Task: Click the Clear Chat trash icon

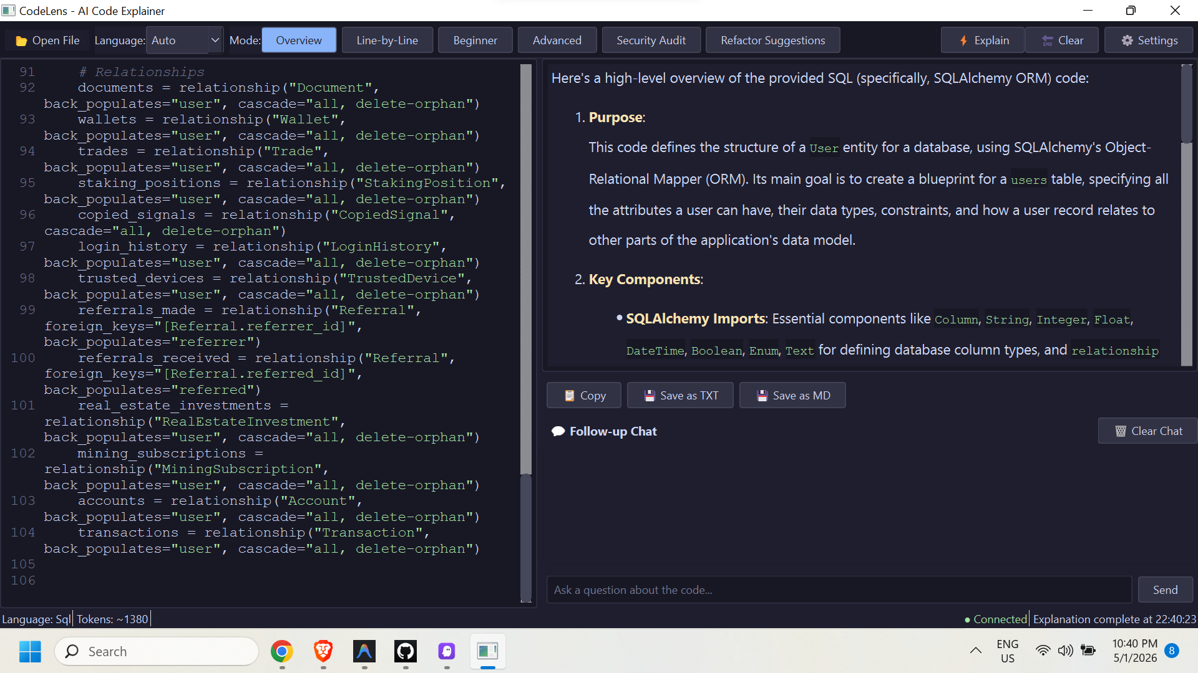Action: [1121, 431]
